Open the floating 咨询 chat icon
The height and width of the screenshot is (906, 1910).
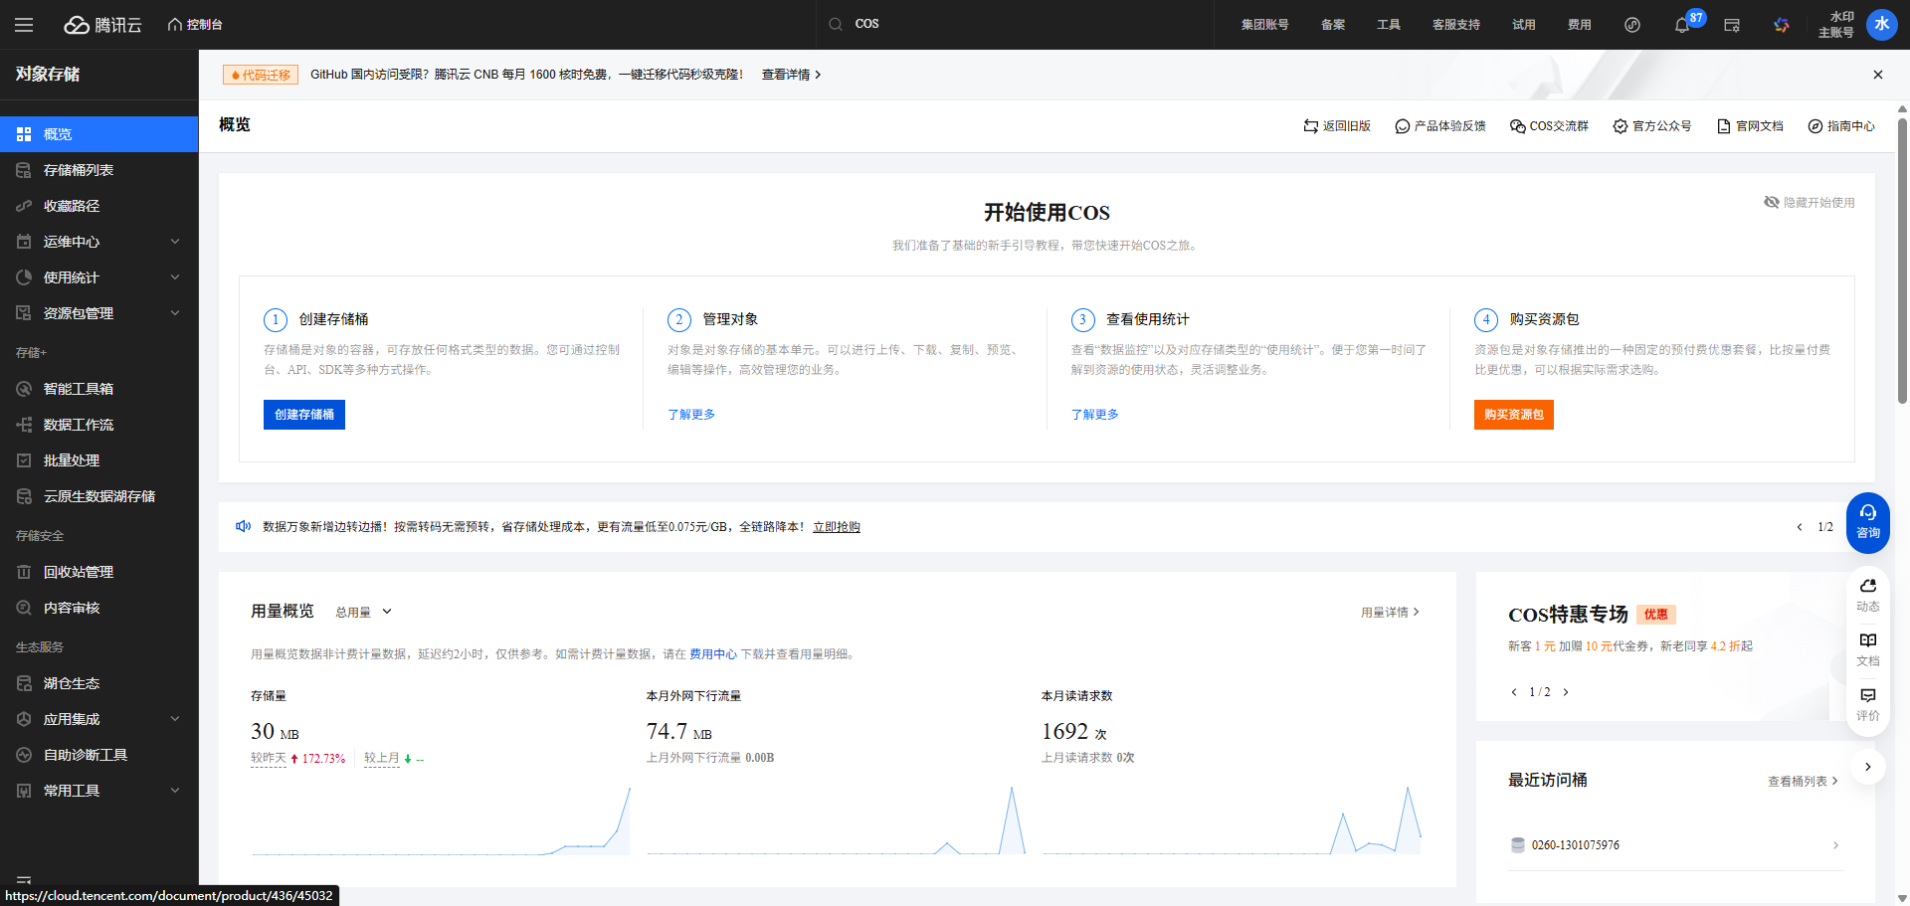pos(1867,522)
